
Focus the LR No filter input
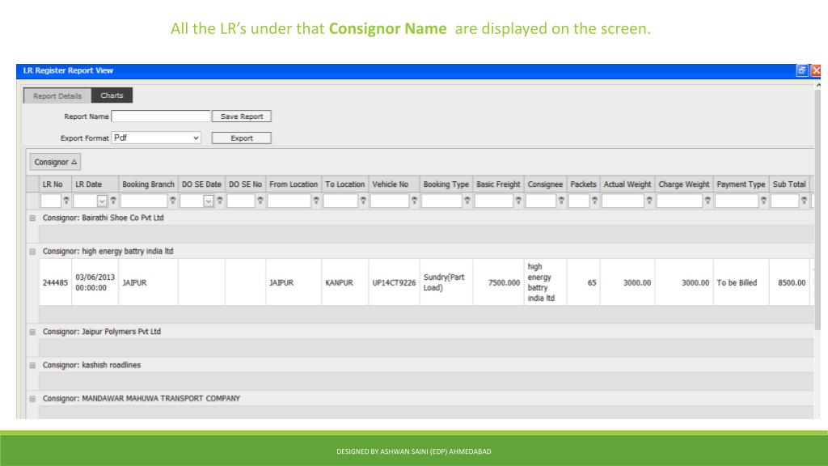tap(51, 201)
